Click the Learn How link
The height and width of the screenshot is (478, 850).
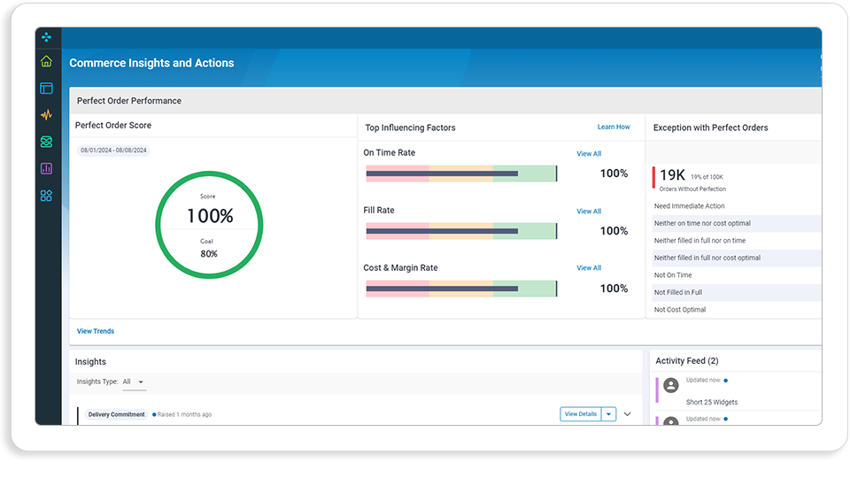pyautogui.click(x=614, y=127)
